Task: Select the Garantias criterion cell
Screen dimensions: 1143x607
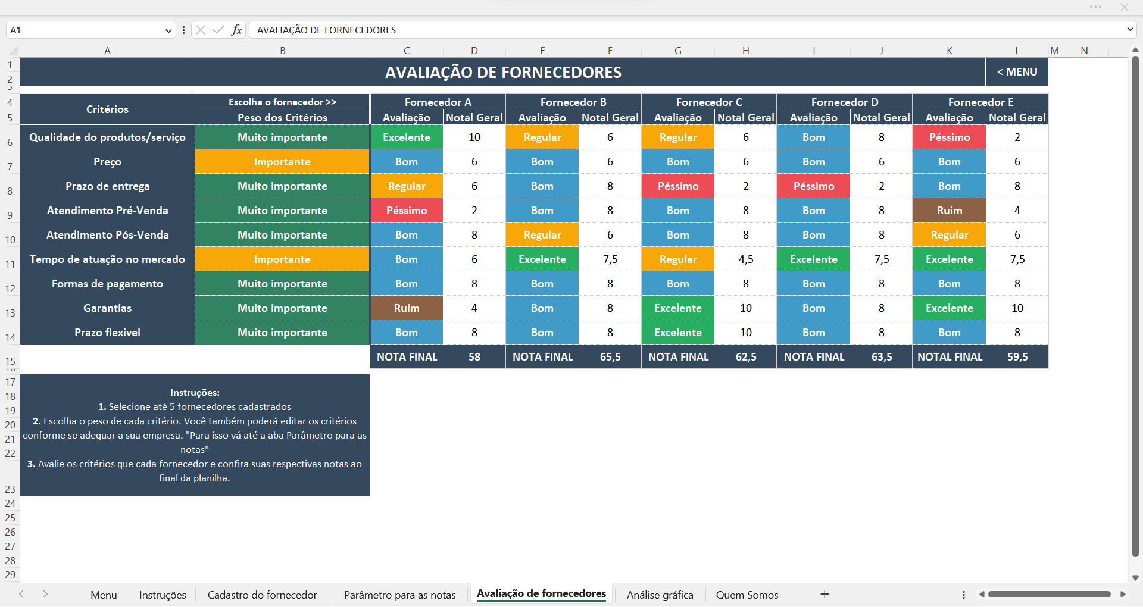Action: point(108,308)
